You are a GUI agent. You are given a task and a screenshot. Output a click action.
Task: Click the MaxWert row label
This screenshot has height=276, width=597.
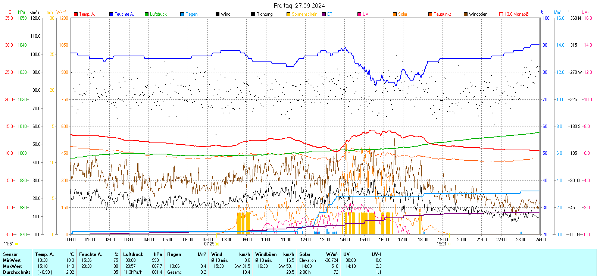coord(12,266)
